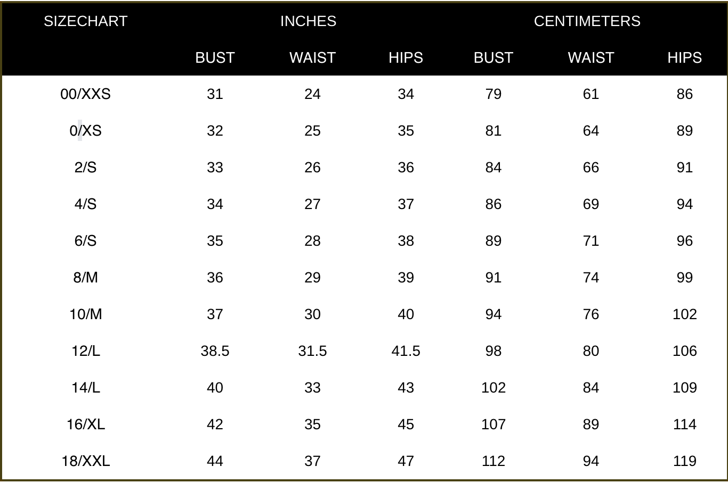The image size is (728, 483).
Task: Click the 61 waist centimeters value
Action: click(x=591, y=94)
